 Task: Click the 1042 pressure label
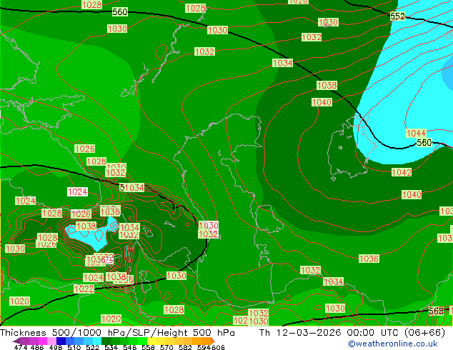(402, 172)
